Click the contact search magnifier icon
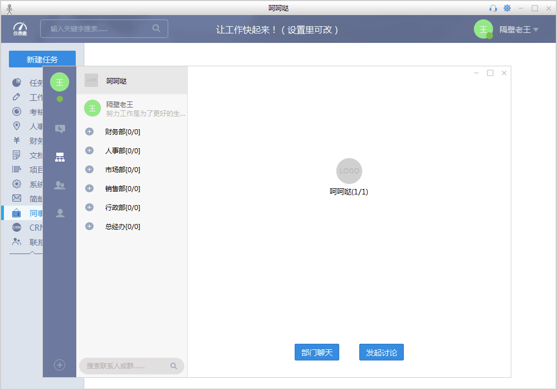Screen dimensions: 557x390 (173, 366)
